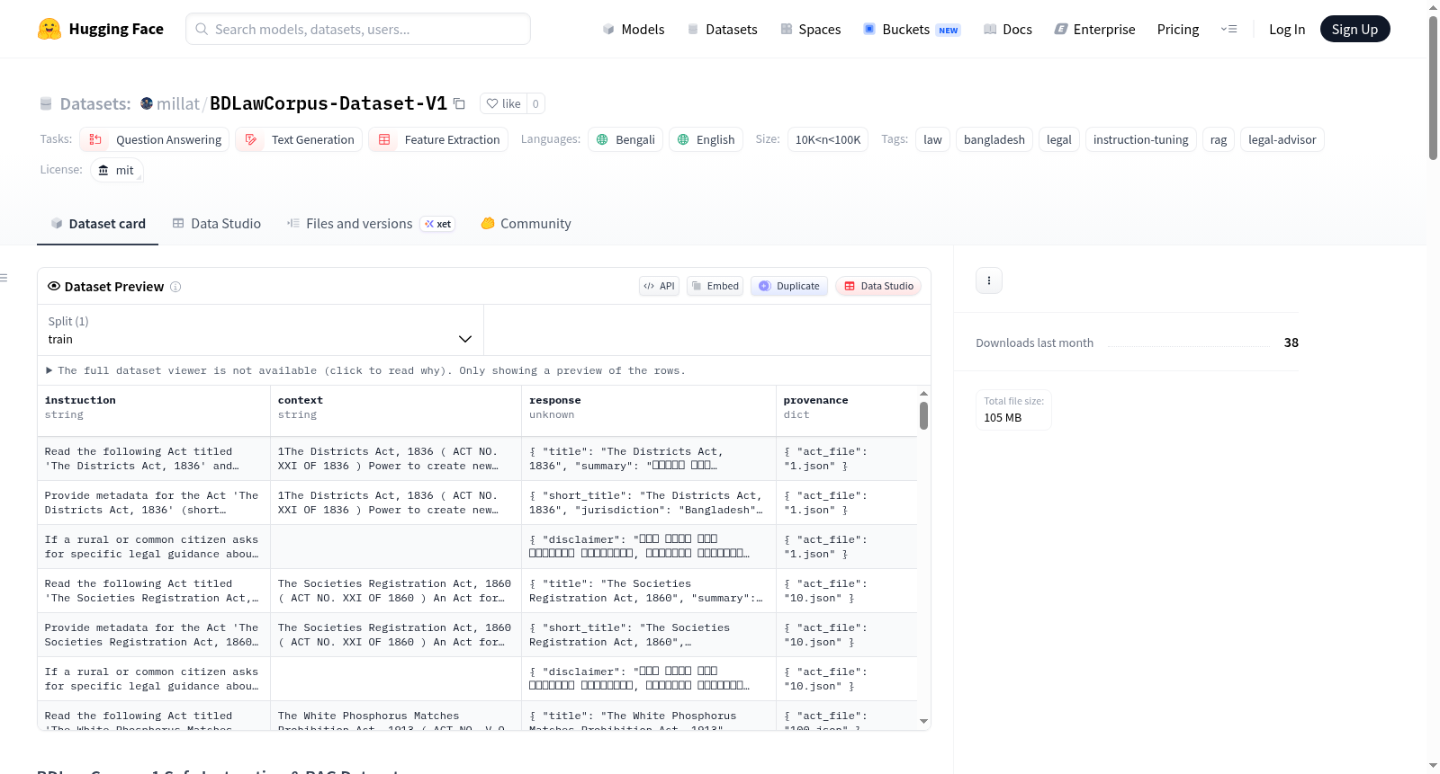Click the table scroll down arrow
This screenshot has height=774, width=1440.
pos(923,721)
